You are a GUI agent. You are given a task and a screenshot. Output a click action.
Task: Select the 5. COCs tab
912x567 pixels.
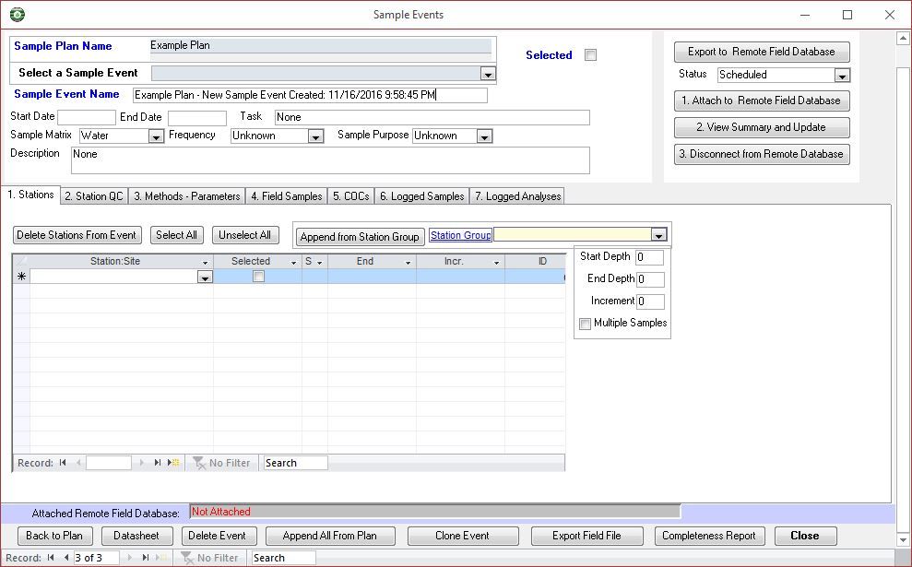tap(351, 196)
